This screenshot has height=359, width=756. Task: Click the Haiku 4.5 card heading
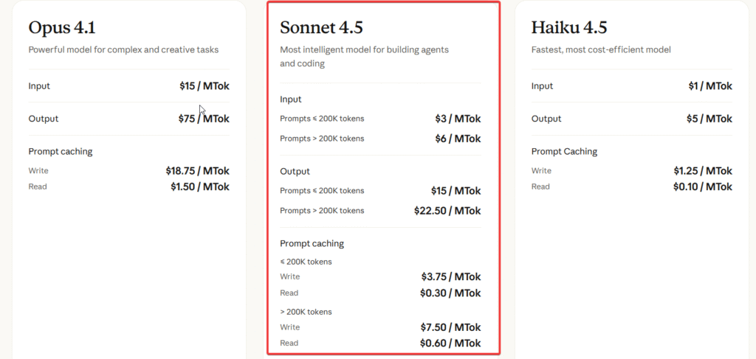pyautogui.click(x=568, y=28)
